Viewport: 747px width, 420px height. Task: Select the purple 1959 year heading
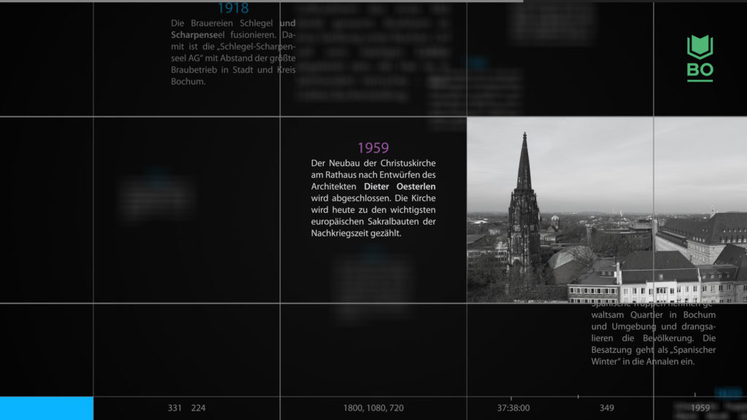[373, 148]
